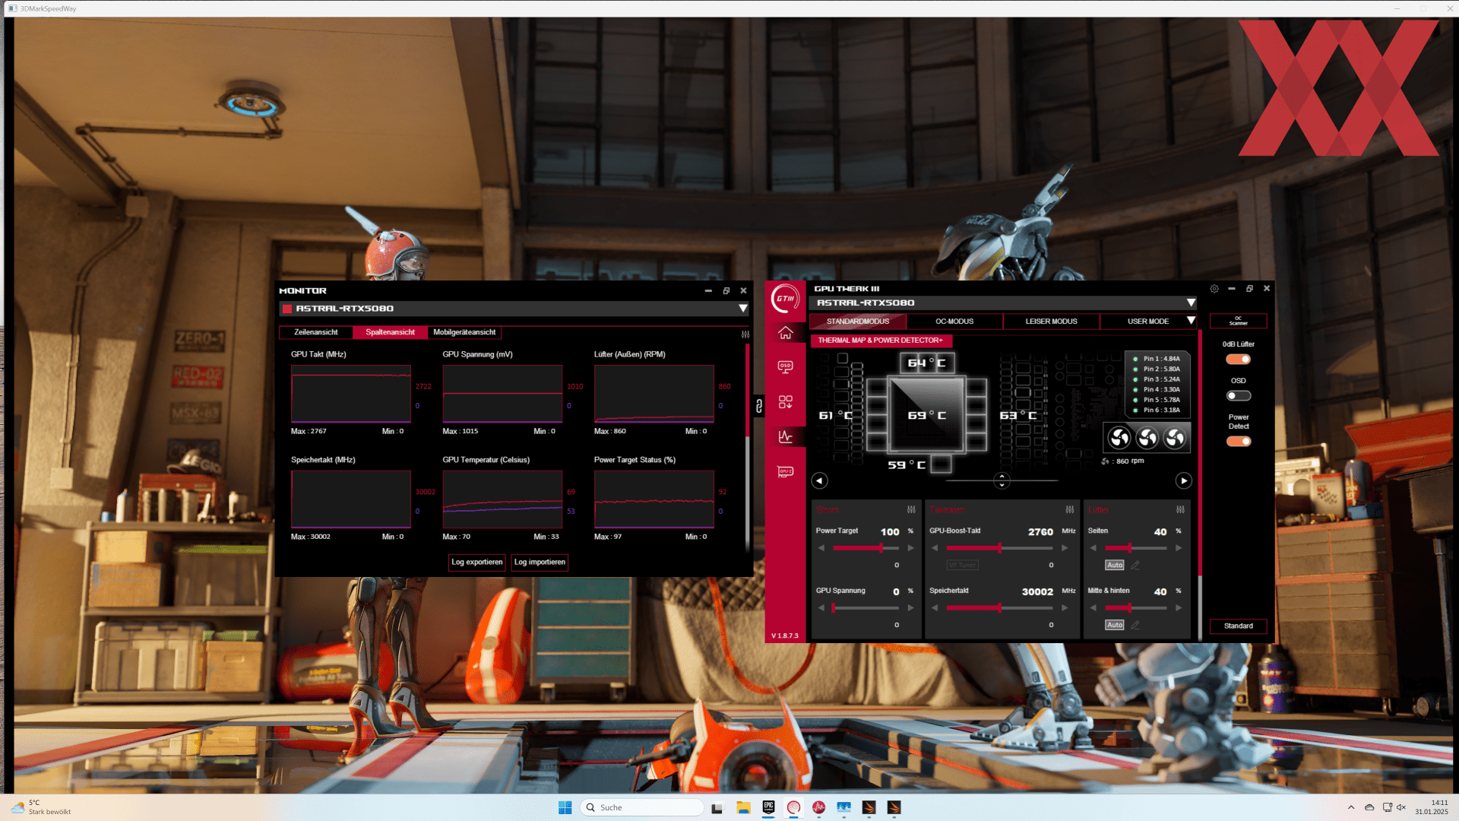The width and height of the screenshot is (1459, 821).
Task: Click the GPU Takt (MHz) graph
Action: pyautogui.click(x=351, y=394)
